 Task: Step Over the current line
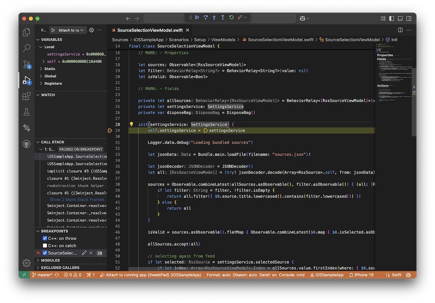(x=206, y=18)
